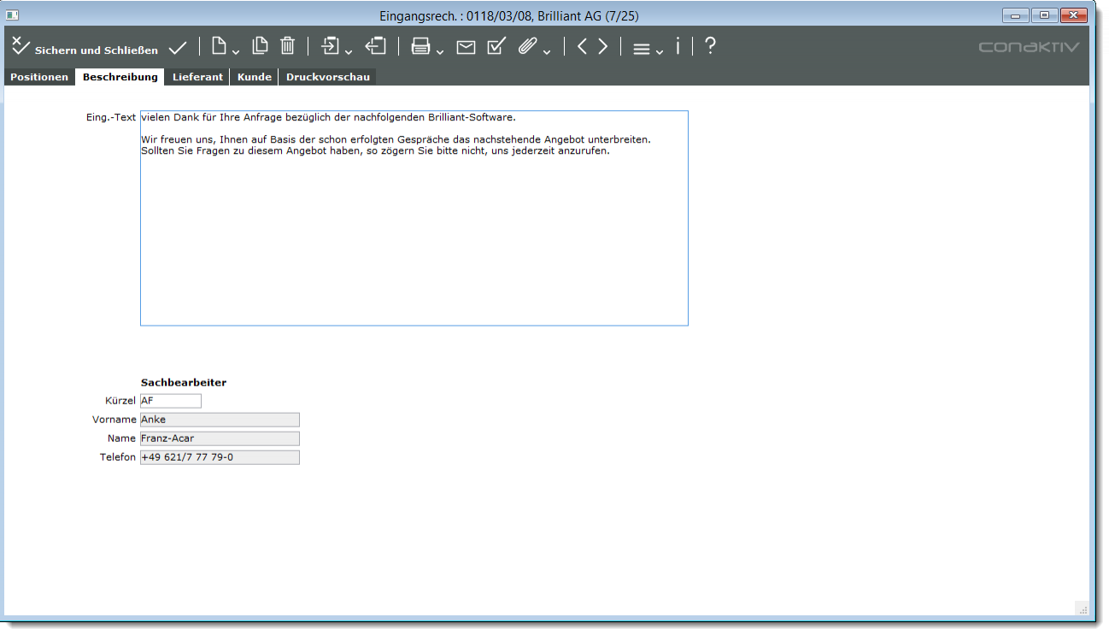The image size is (1109, 635).
Task: Open the Lieferant tab
Action: 197,77
